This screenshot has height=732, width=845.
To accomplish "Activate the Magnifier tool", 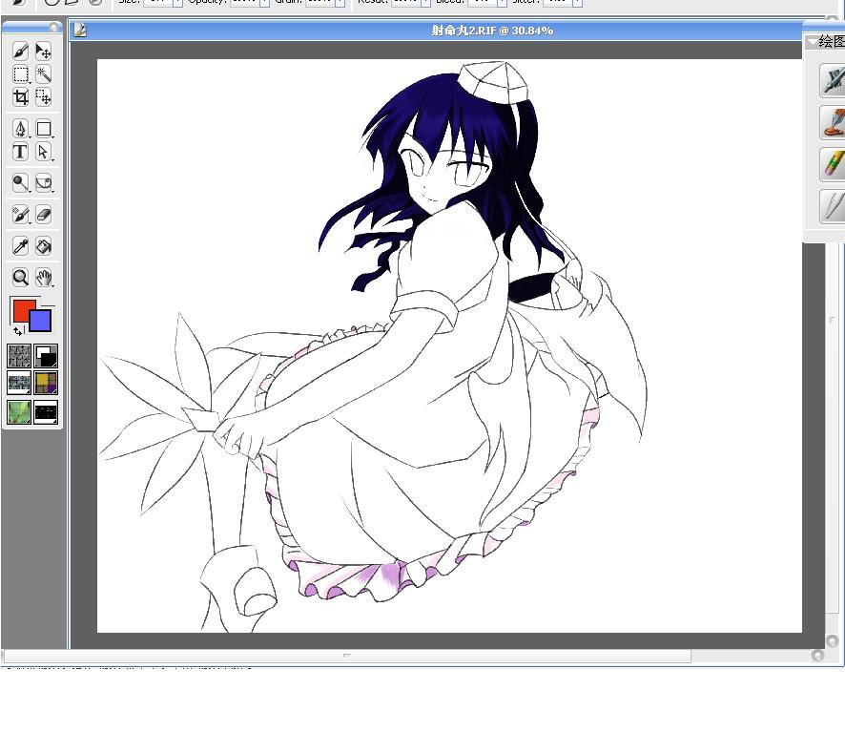I will 20,278.
